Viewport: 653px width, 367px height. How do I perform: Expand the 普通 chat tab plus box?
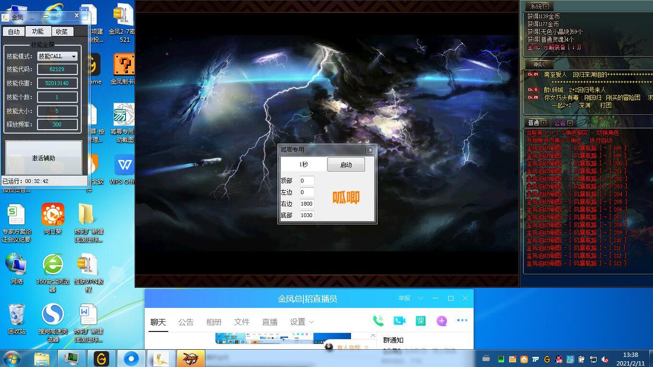tap(543, 123)
